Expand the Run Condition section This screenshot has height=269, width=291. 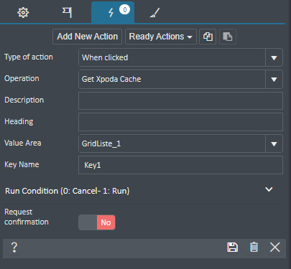pos(269,189)
